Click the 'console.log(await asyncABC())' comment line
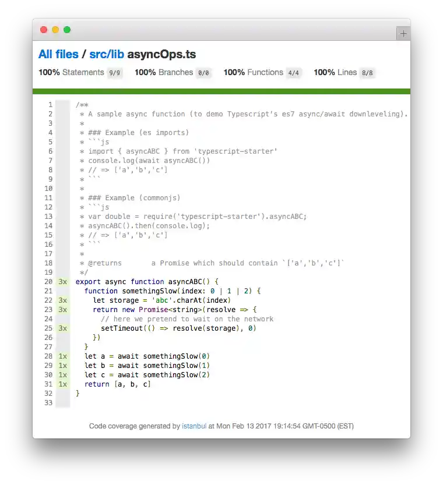The image size is (443, 485). 145,161
